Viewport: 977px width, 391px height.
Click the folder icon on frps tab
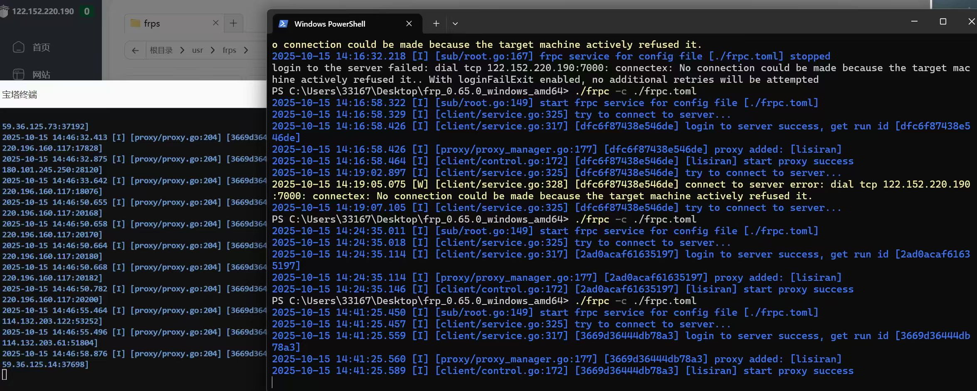[x=135, y=23]
